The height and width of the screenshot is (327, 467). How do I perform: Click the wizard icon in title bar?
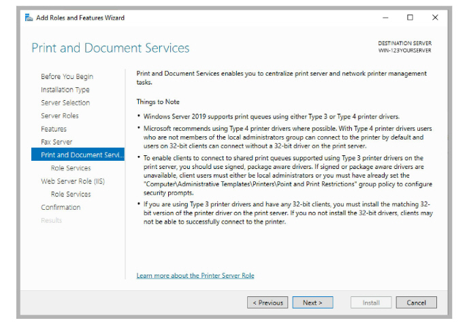[x=29, y=18]
